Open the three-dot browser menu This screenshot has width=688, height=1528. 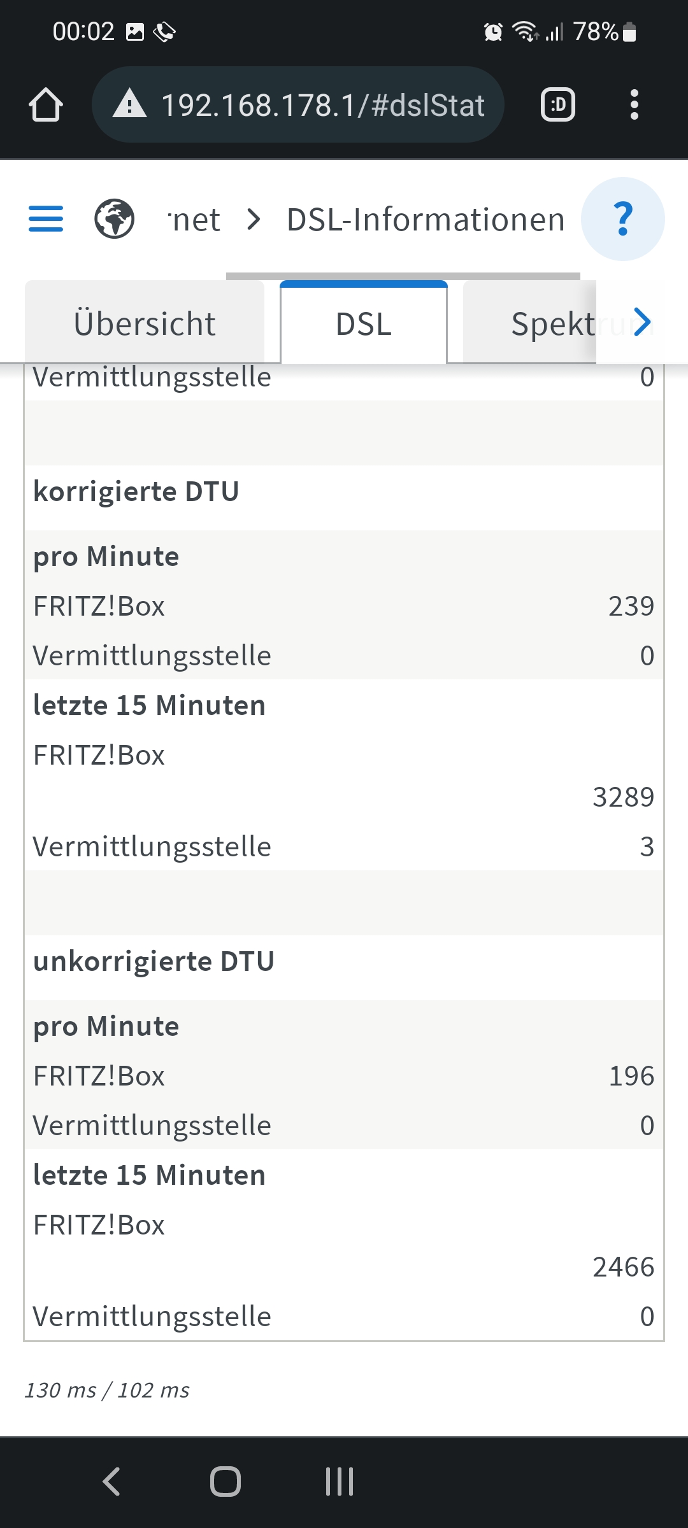[634, 105]
